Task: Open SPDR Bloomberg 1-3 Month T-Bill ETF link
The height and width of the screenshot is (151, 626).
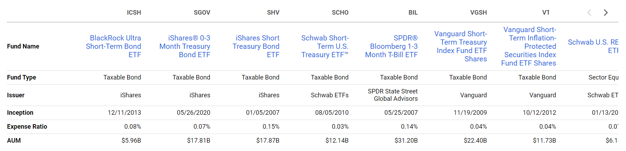Action: 392,46
